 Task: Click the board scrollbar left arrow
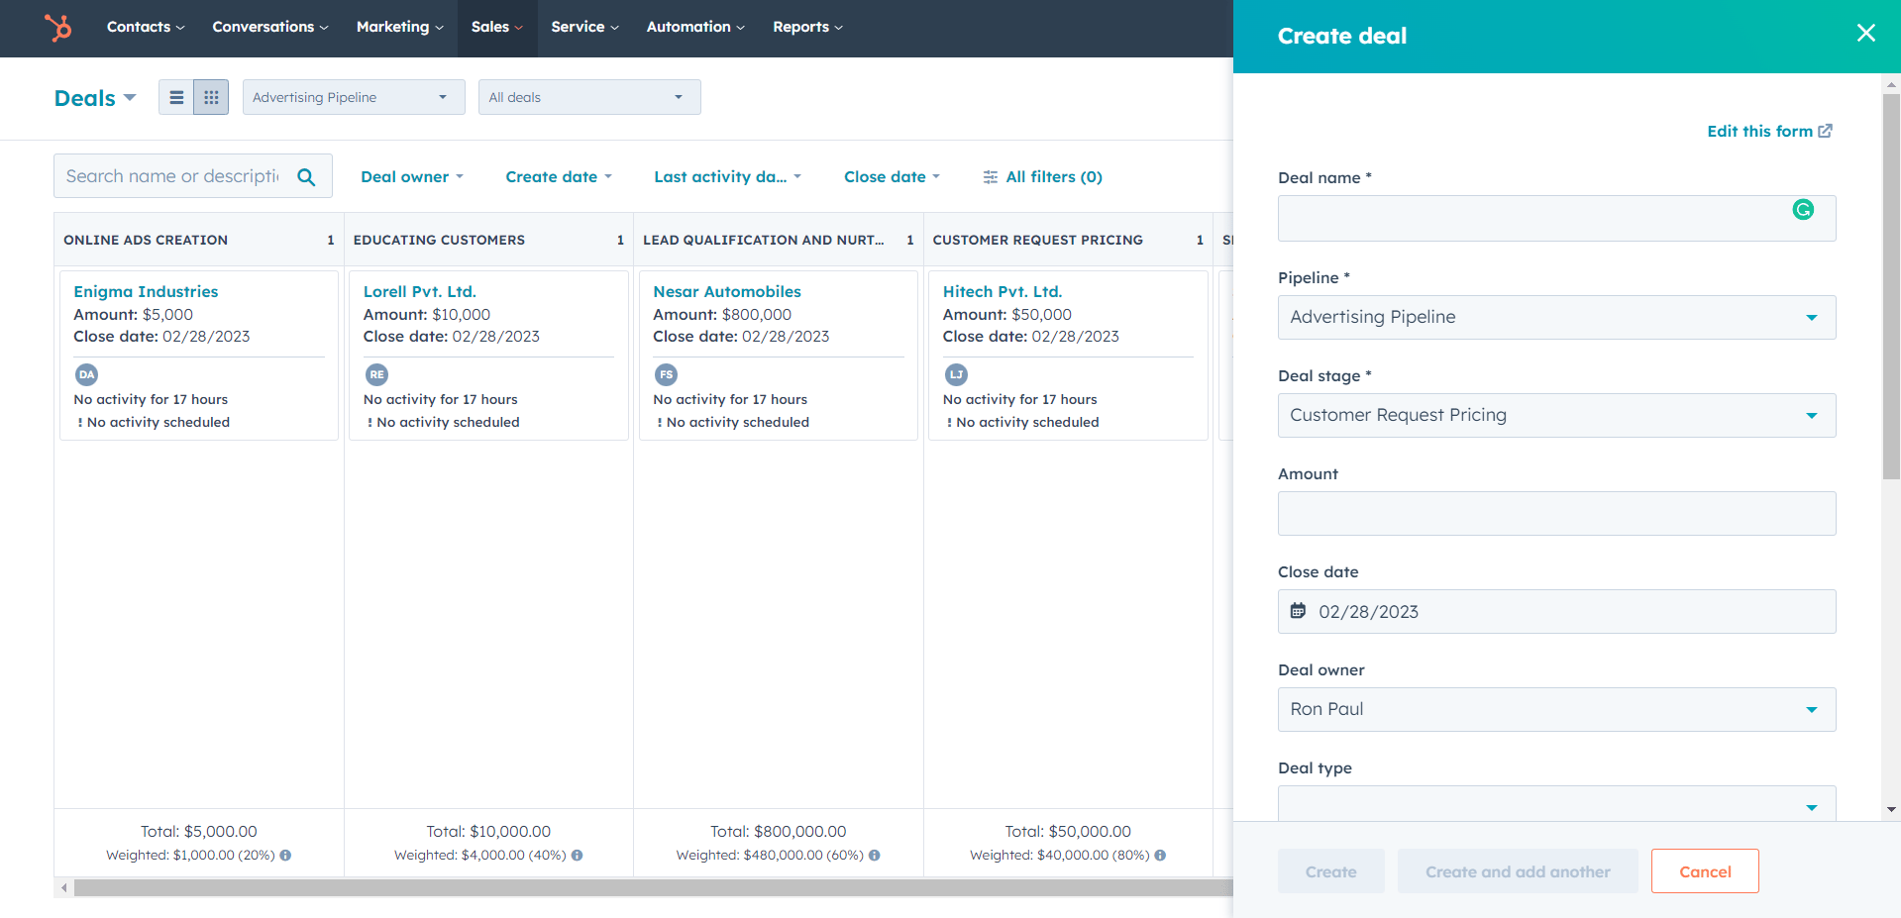64,887
